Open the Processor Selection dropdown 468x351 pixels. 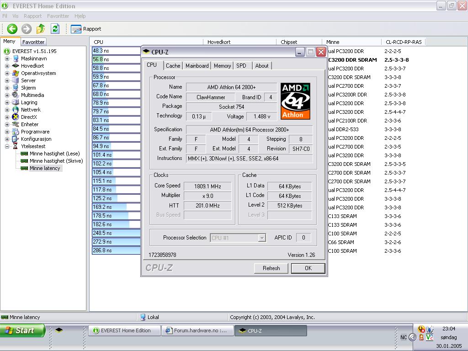click(238, 238)
